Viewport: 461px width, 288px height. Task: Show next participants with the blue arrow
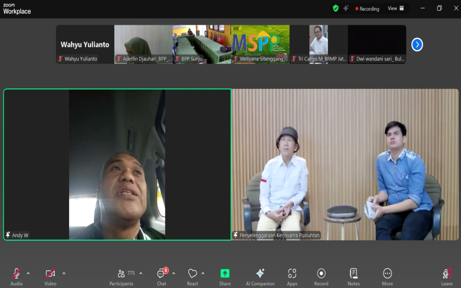[417, 44]
